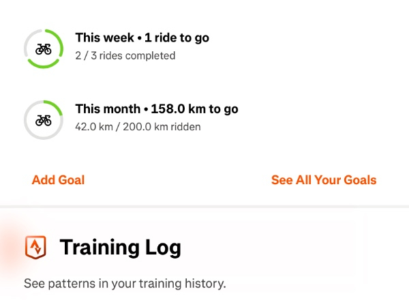The image size is (409, 307).
Task: Click "See patterns in your training history."
Action: 125,284
